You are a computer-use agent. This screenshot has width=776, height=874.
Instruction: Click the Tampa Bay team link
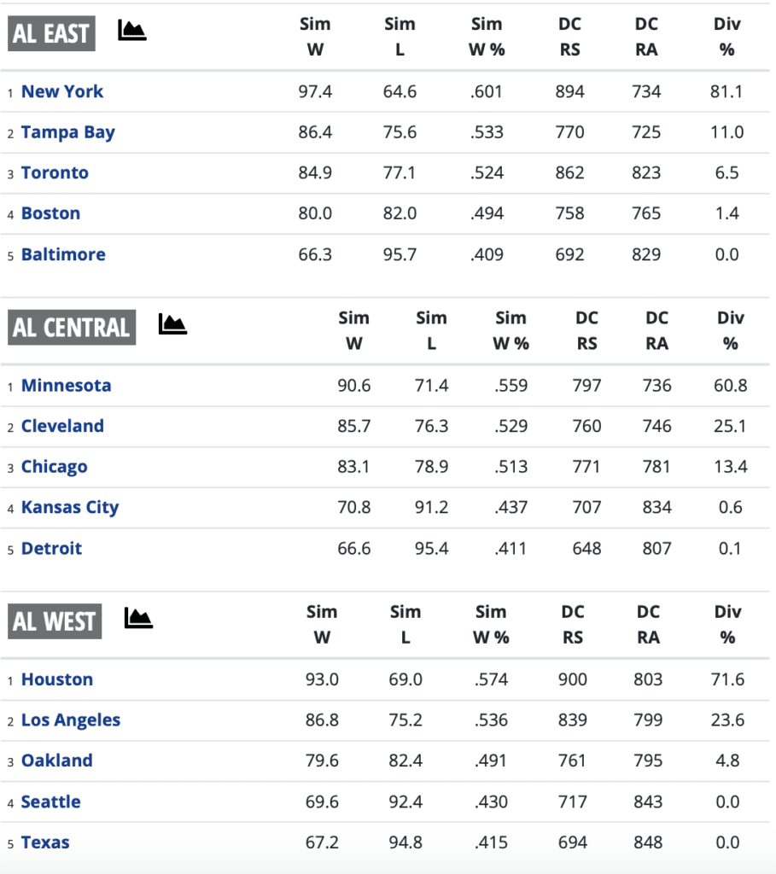pyautogui.click(x=68, y=132)
